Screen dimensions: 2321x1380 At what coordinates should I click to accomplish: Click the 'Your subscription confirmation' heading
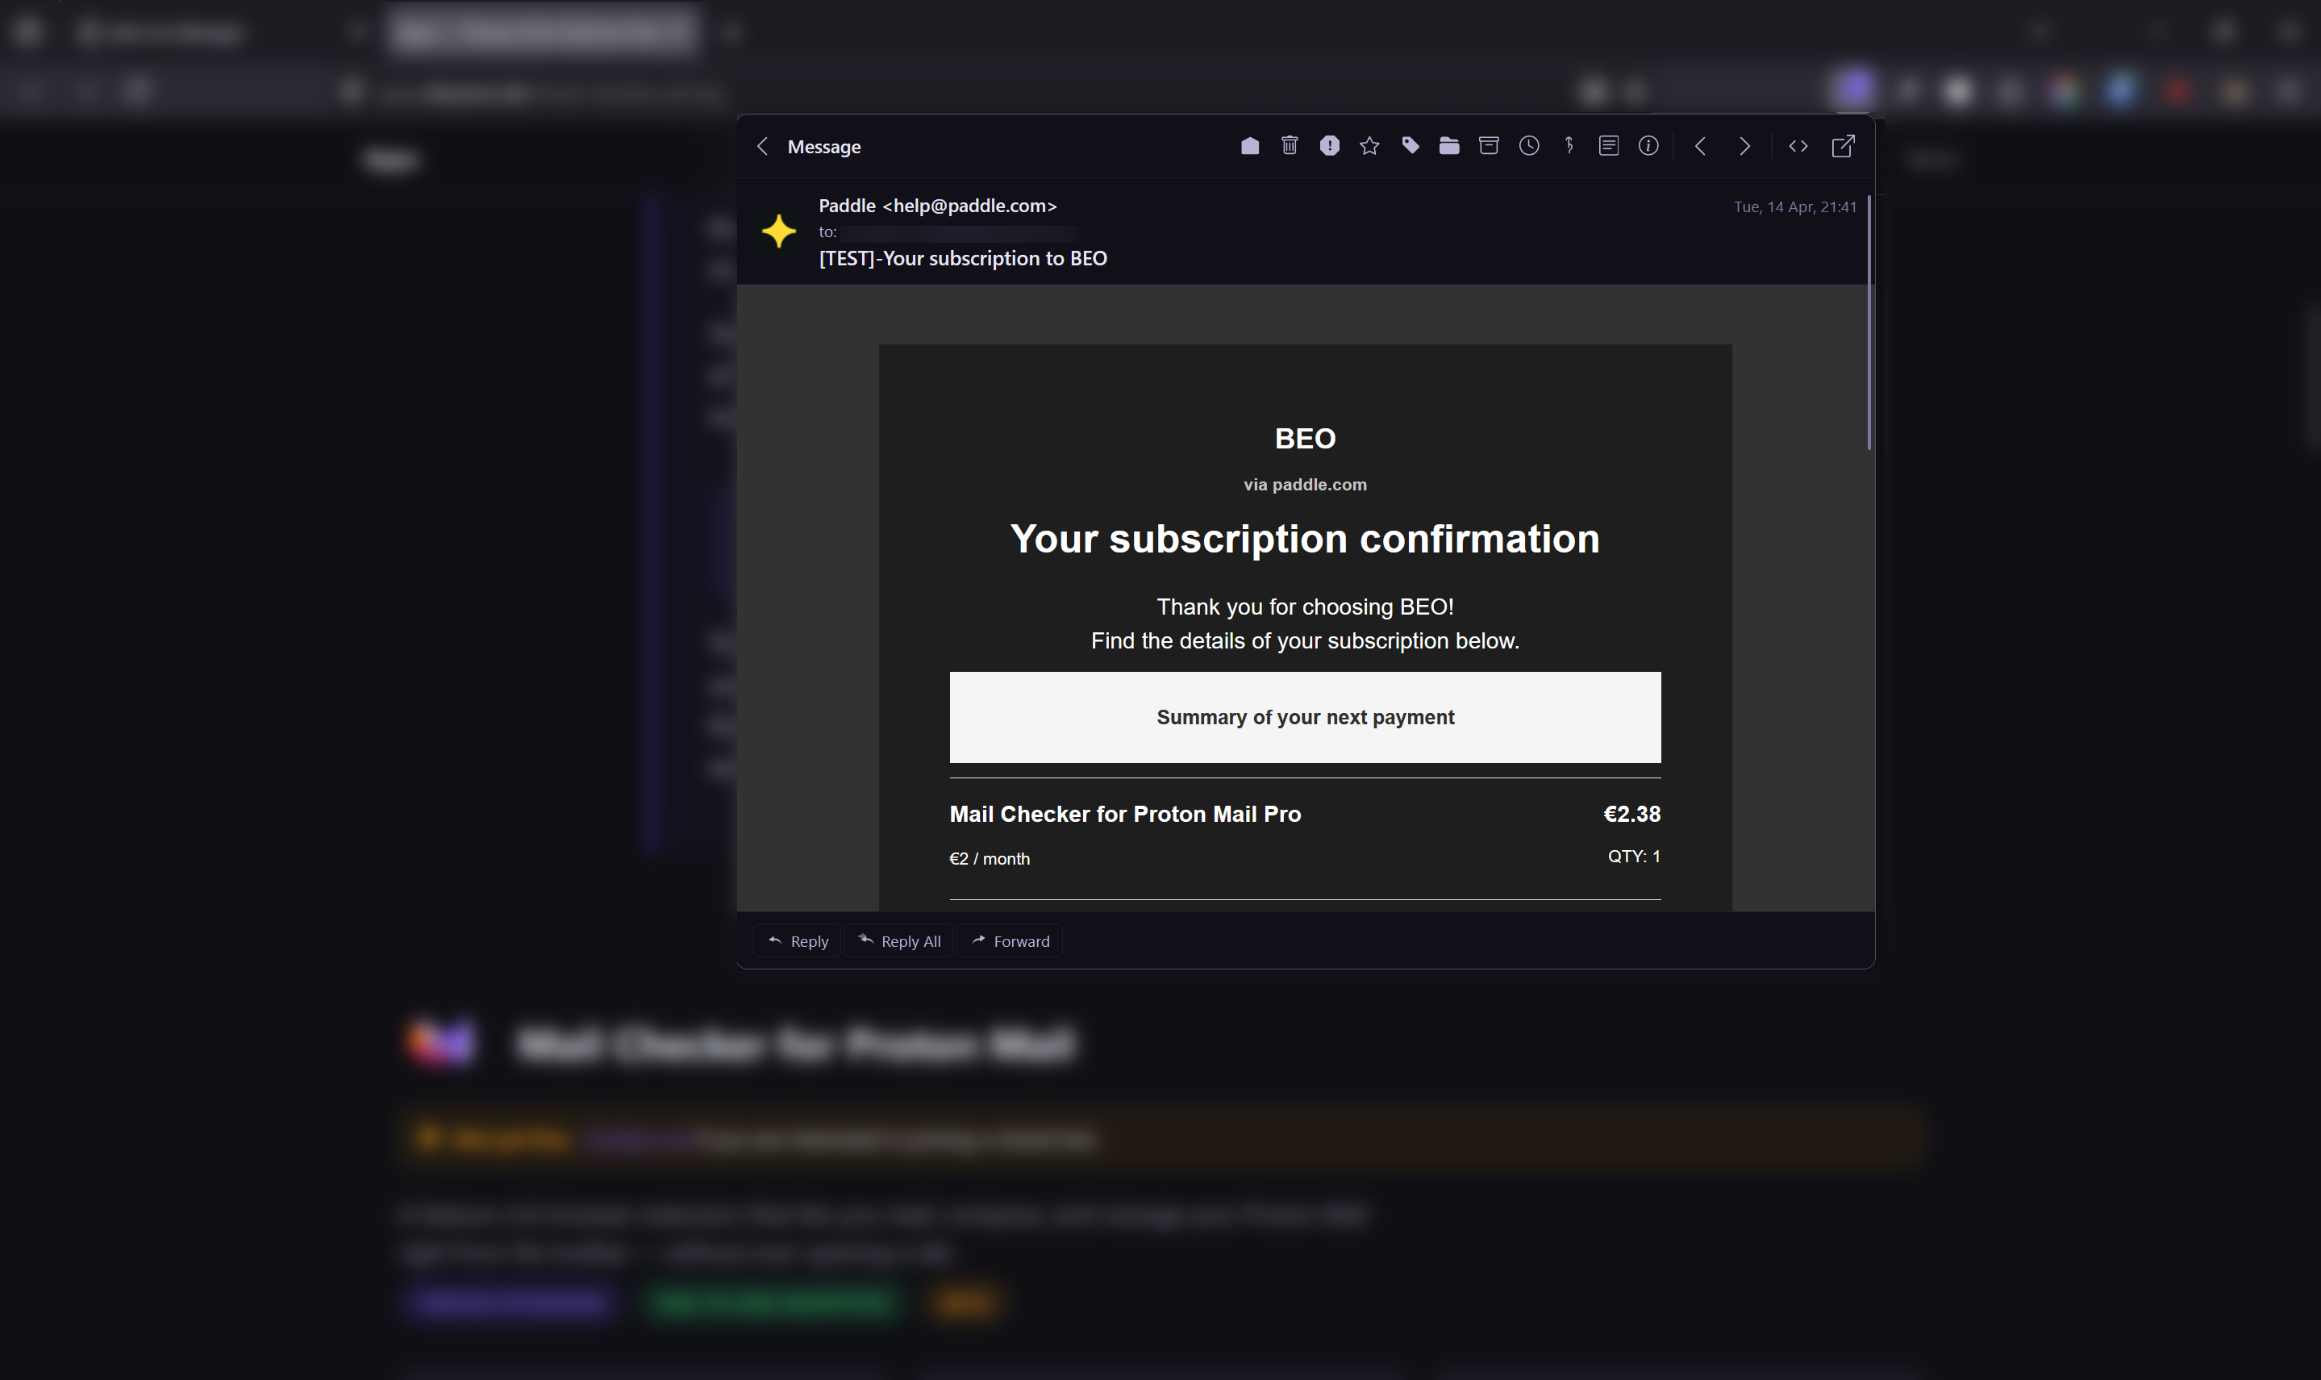[1305, 540]
